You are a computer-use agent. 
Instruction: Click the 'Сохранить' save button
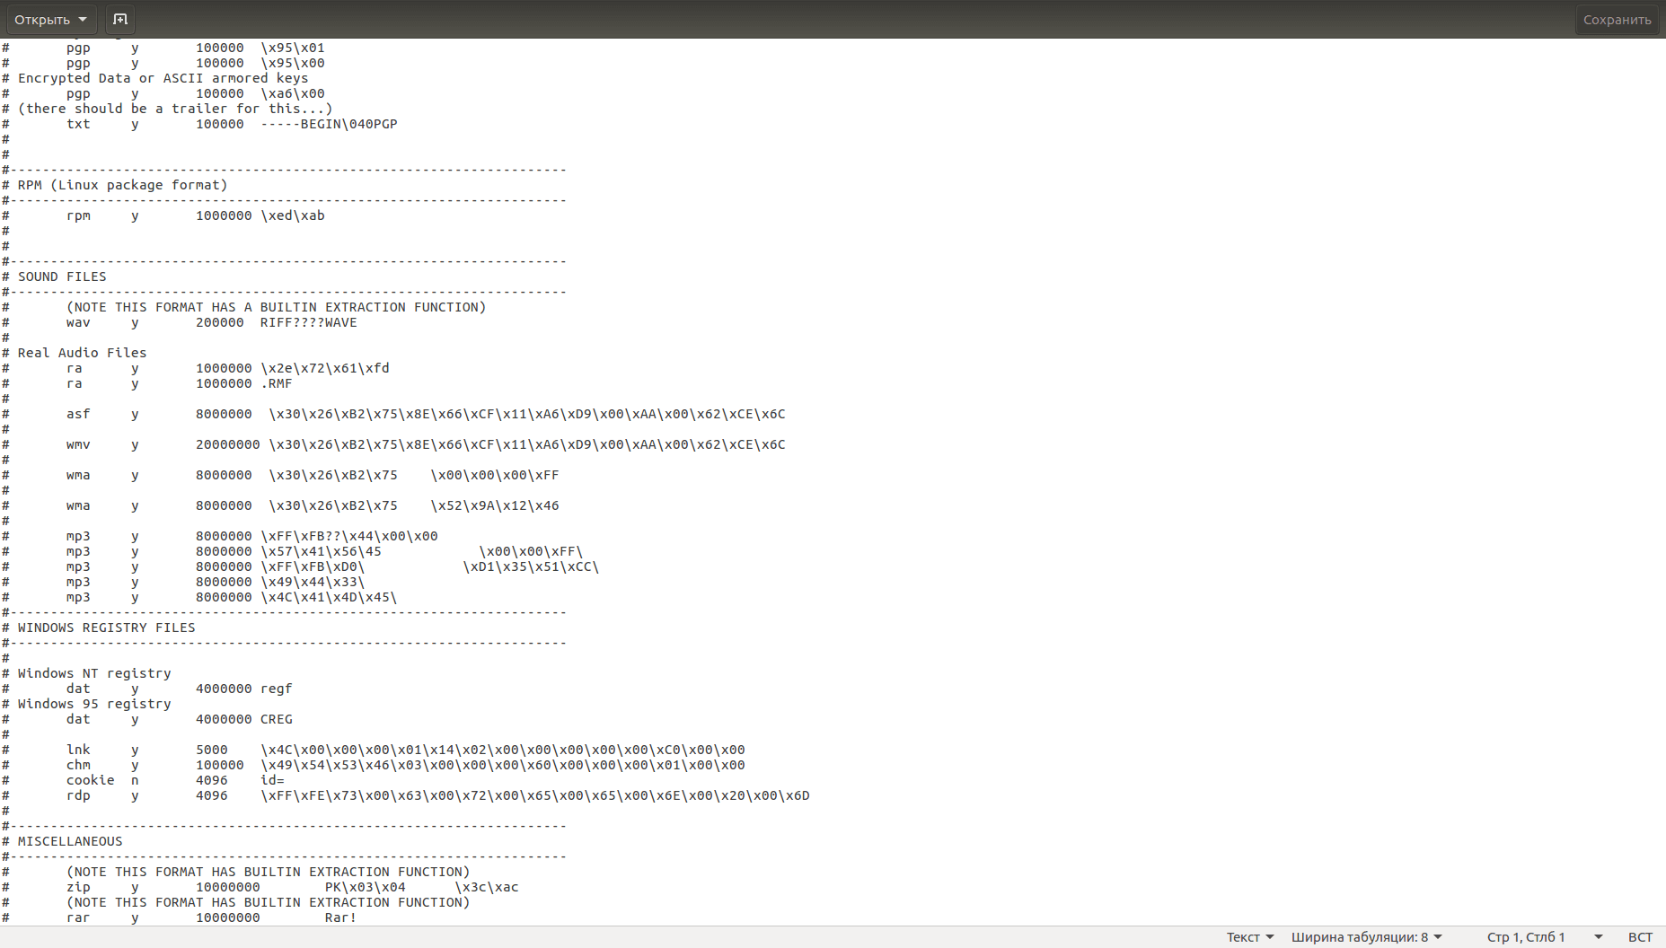coord(1617,20)
